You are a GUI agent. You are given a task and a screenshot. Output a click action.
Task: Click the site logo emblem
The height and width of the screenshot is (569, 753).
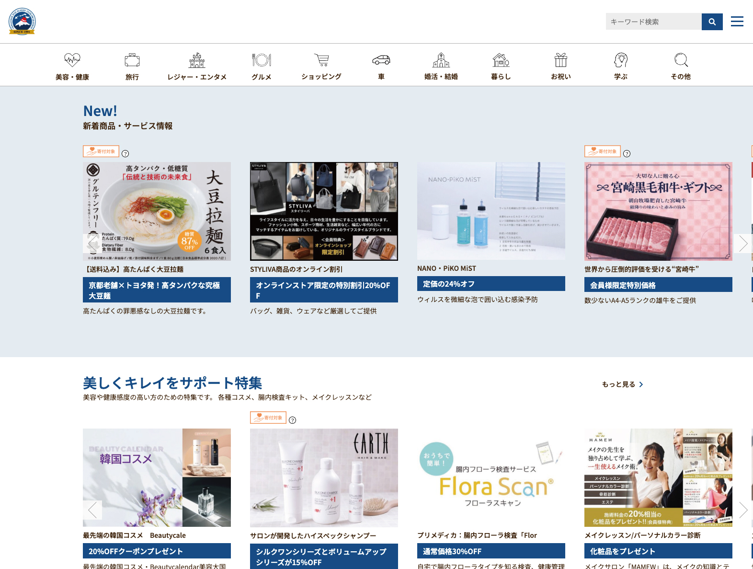22,22
